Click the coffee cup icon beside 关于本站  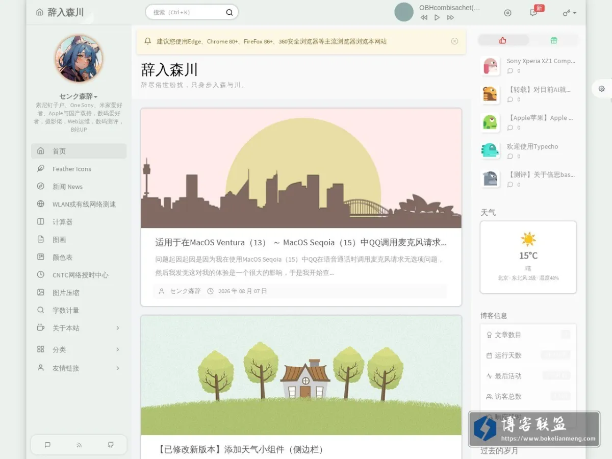click(x=41, y=328)
